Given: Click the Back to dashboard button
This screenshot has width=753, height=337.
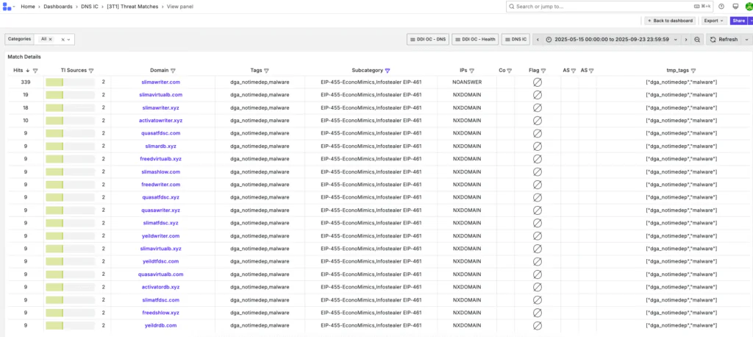Looking at the screenshot, I should coord(670,21).
